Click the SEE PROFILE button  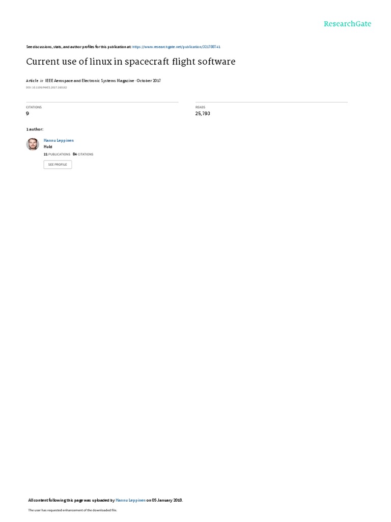click(x=58, y=165)
